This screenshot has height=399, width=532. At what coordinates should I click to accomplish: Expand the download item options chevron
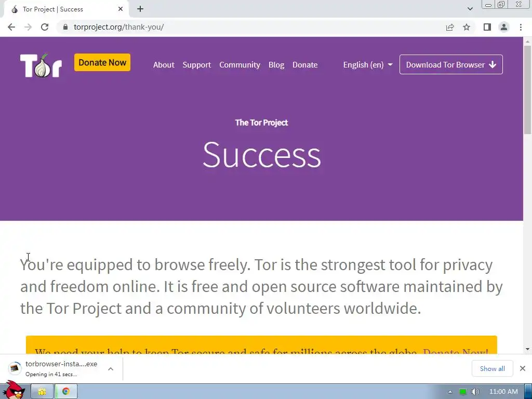pyautogui.click(x=111, y=369)
